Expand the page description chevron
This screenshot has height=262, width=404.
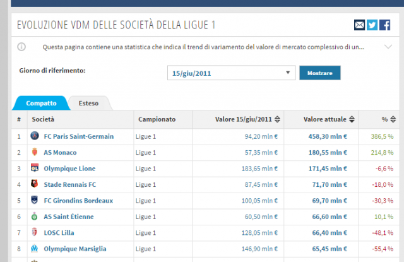tap(388, 47)
